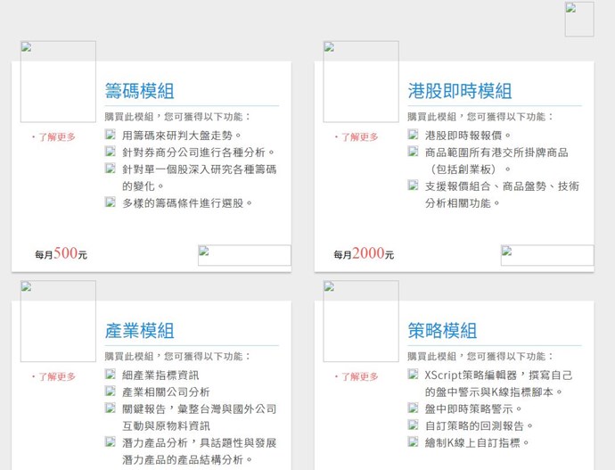Viewport: 615px width, 470px height.
Task: Click the broken image icon in top-right corner
Action: (578, 19)
